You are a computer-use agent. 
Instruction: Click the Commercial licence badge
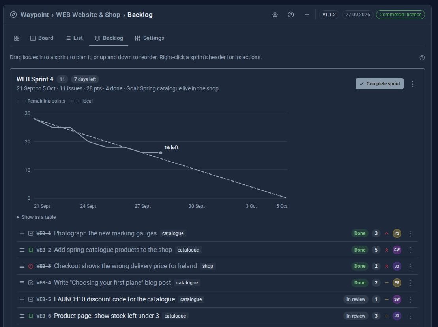tap(400, 15)
